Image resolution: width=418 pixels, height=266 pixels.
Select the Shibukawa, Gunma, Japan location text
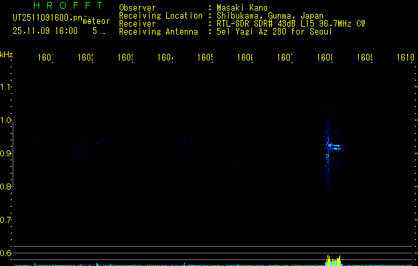click(270, 16)
